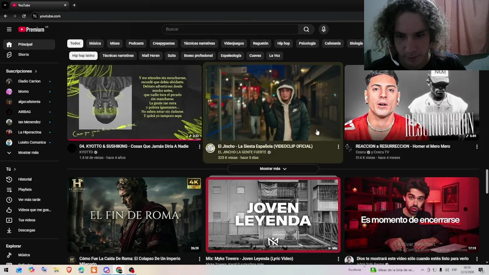Go back with the browser back arrow
Image resolution: width=489 pixels, height=275 pixels.
(5, 16)
